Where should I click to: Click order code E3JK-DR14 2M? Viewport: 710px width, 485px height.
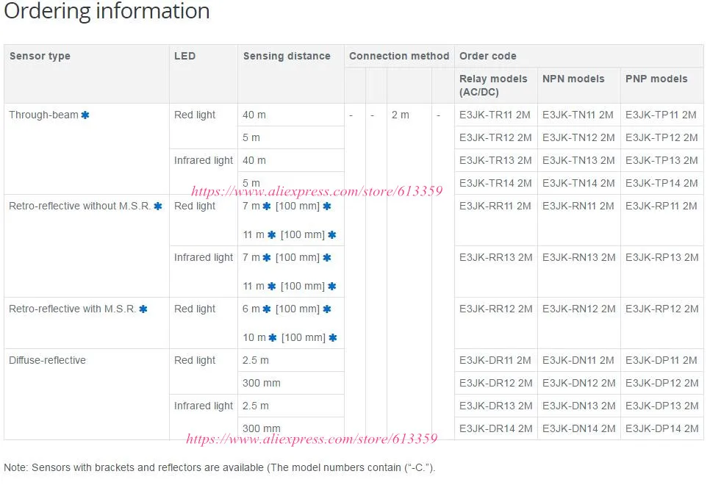tap(496, 428)
